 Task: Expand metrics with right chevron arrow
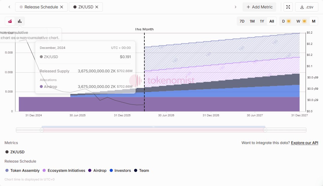(236, 7)
